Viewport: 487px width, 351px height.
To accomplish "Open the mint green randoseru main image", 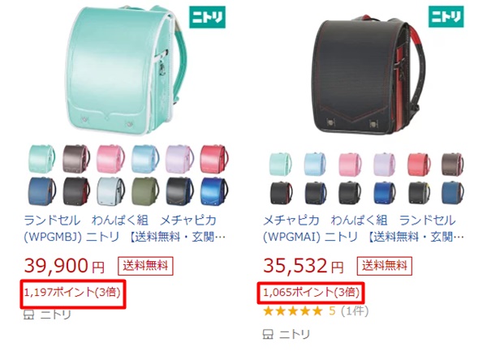I will [x=127, y=70].
